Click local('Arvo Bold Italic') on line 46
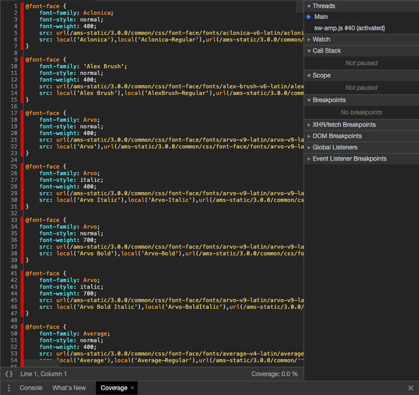 [x=99, y=307]
